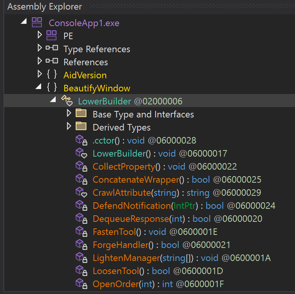Click the Assembly Explorer panel title
The image size is (295, 294).
(x=45, y=7)
